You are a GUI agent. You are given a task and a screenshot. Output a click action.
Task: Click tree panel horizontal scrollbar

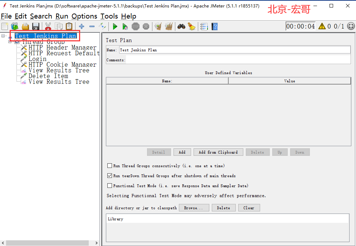pos(47,243)
